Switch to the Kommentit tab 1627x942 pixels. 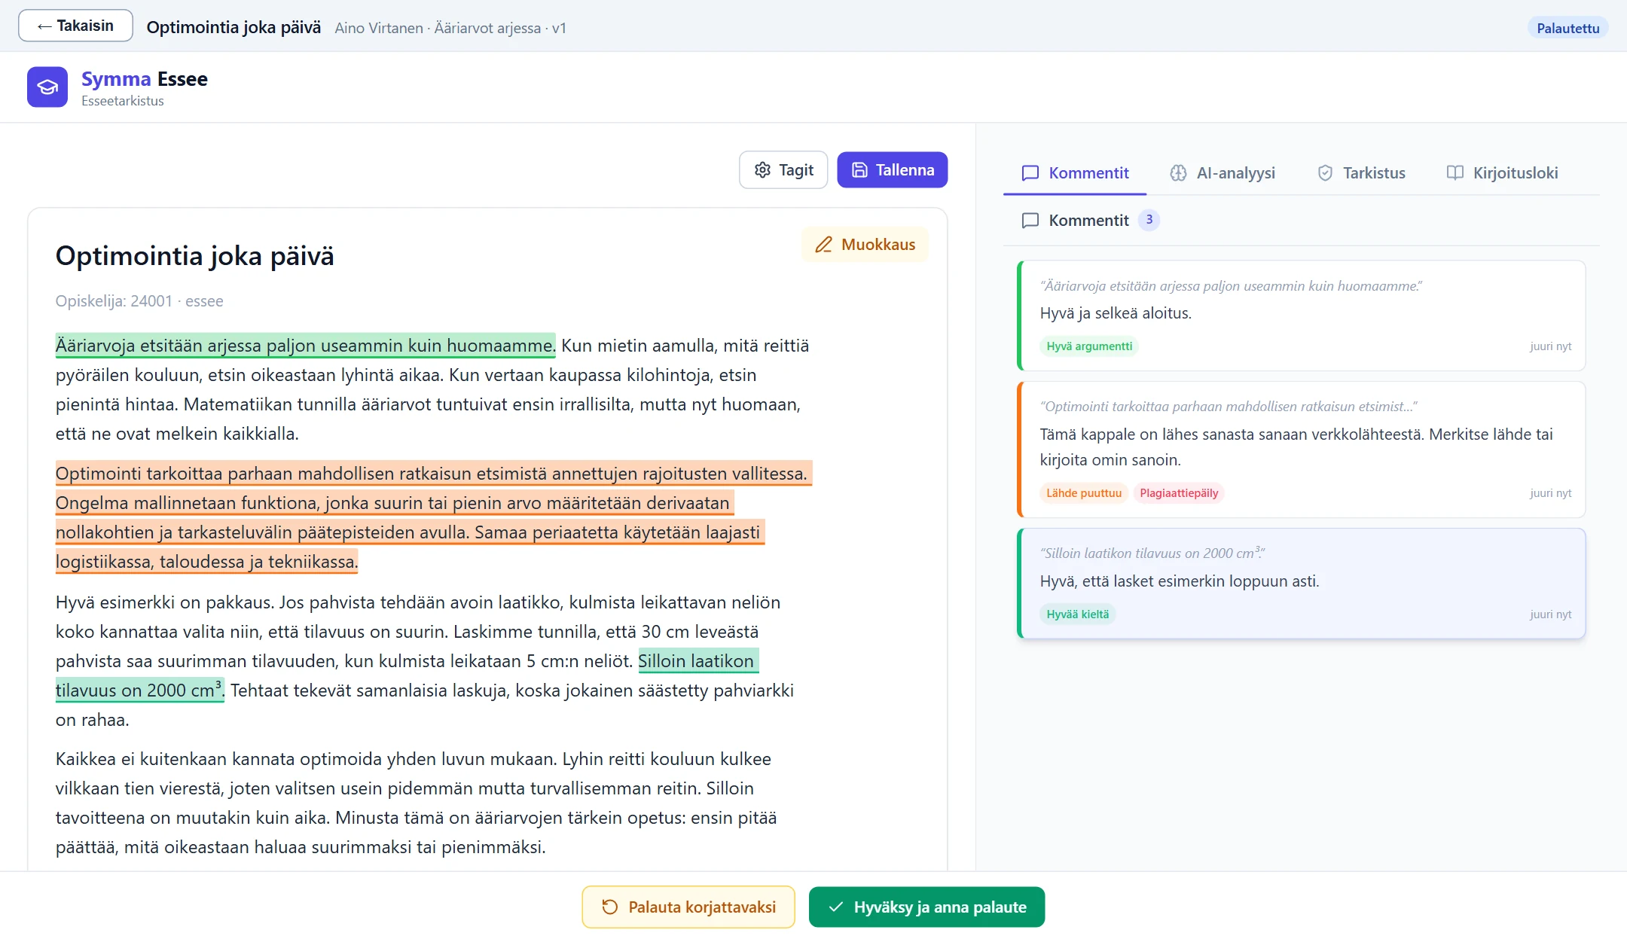pyautogui.click(x=1075, y=173)
